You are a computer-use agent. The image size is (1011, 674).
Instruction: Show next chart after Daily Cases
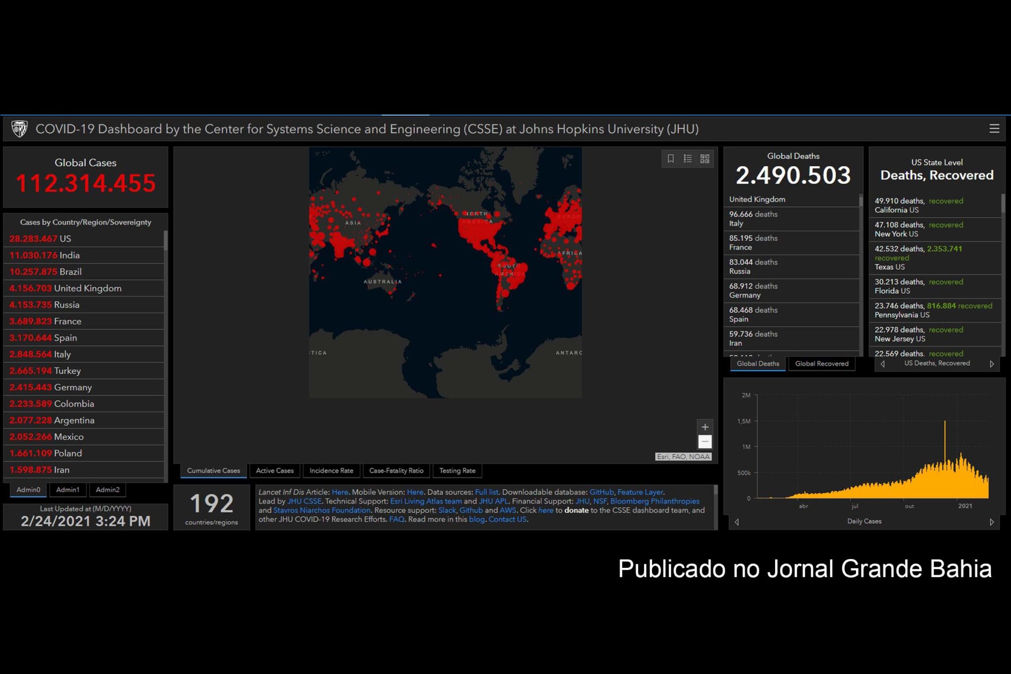(992, 522)
